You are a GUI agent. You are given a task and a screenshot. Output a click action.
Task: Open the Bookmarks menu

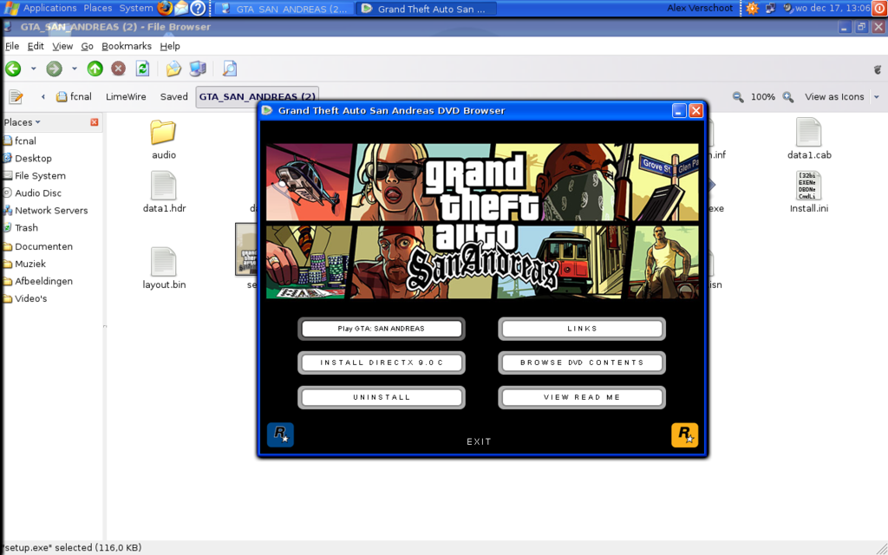128,46
